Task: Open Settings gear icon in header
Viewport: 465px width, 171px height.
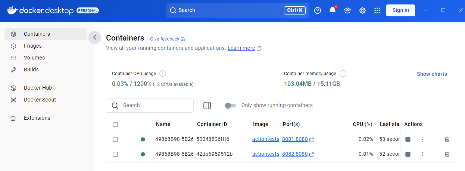Action: click(362, 10)
